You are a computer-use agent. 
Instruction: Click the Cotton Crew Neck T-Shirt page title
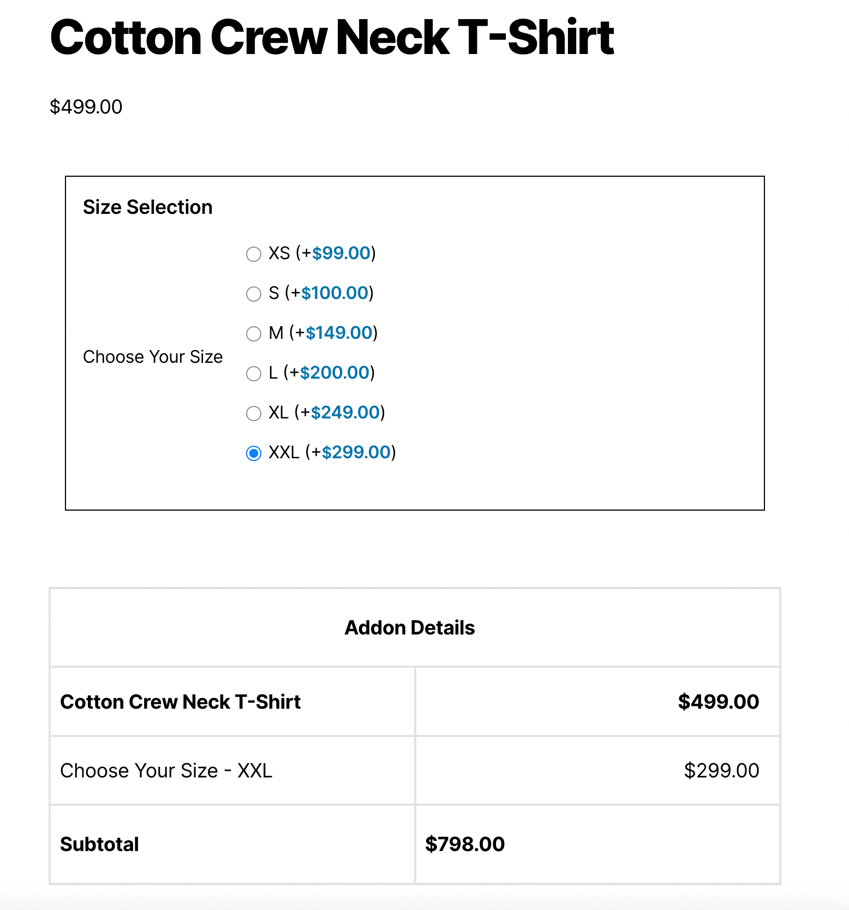pyautogui.click(x=332, y=38)
